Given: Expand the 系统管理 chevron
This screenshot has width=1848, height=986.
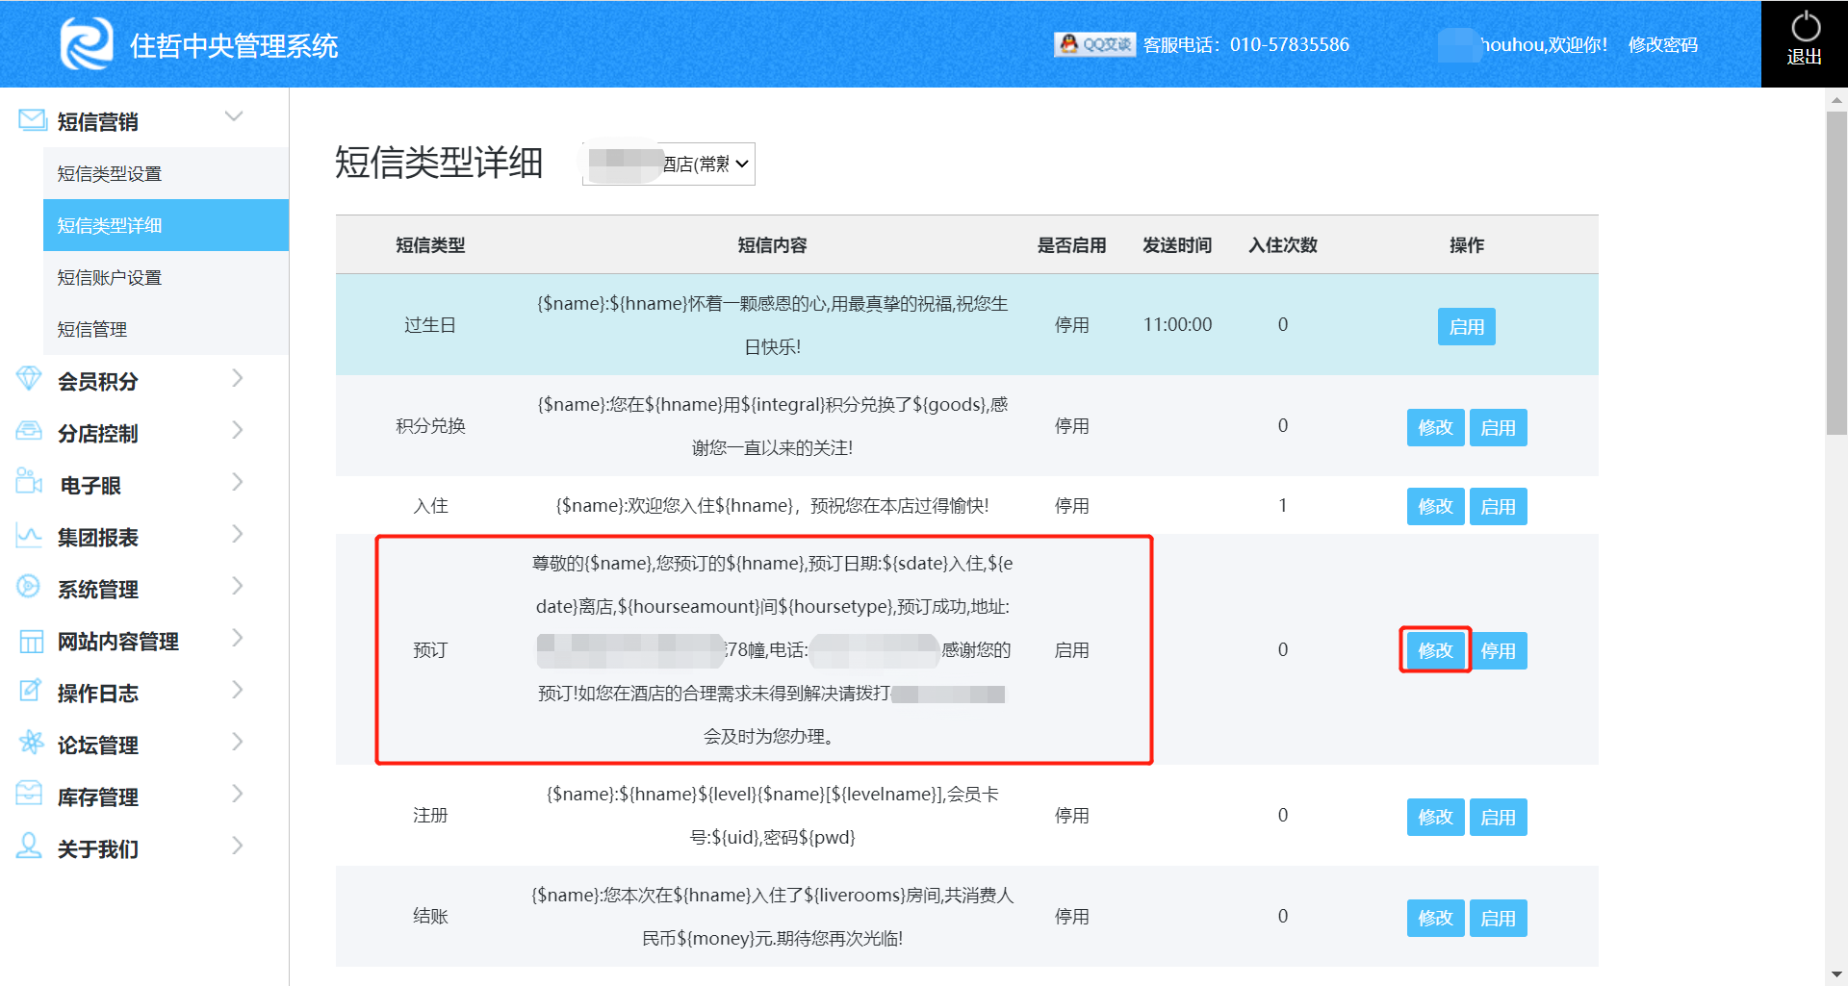Looking at the screenshot, I should (238, 586).
